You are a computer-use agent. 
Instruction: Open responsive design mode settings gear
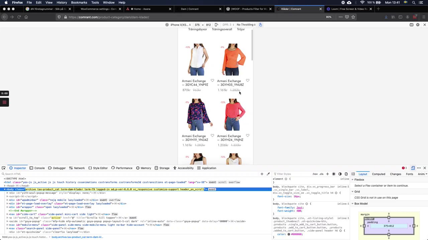point(418,25)
